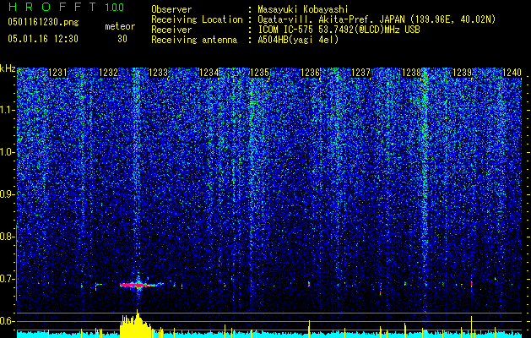Click the 0.7 frequency axis label
This screenshot has width=531, height=338.
tap(8, 279)
